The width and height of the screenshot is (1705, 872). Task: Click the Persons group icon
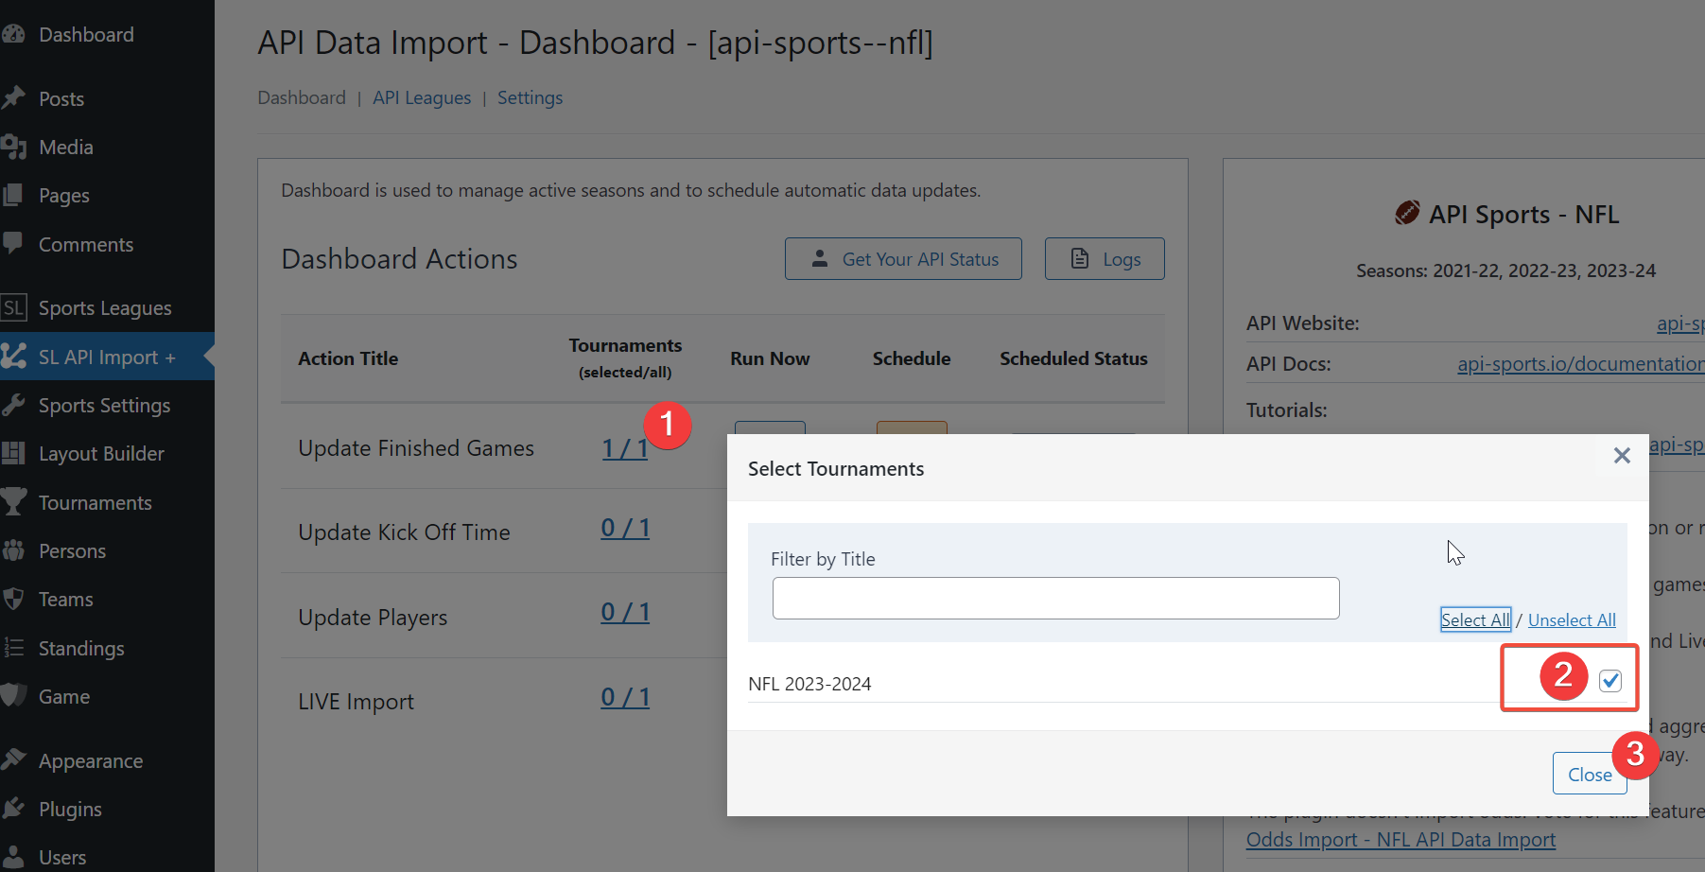click(13, 550)
